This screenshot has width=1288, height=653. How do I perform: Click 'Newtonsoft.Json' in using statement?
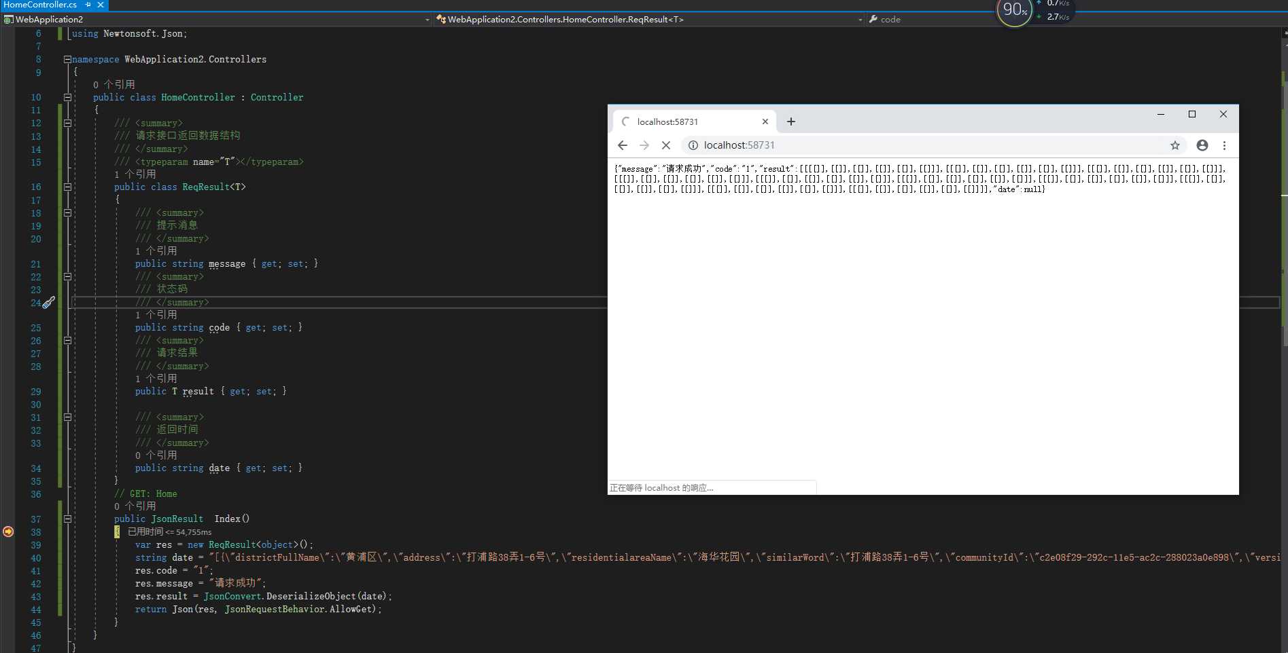click(143, 34)
